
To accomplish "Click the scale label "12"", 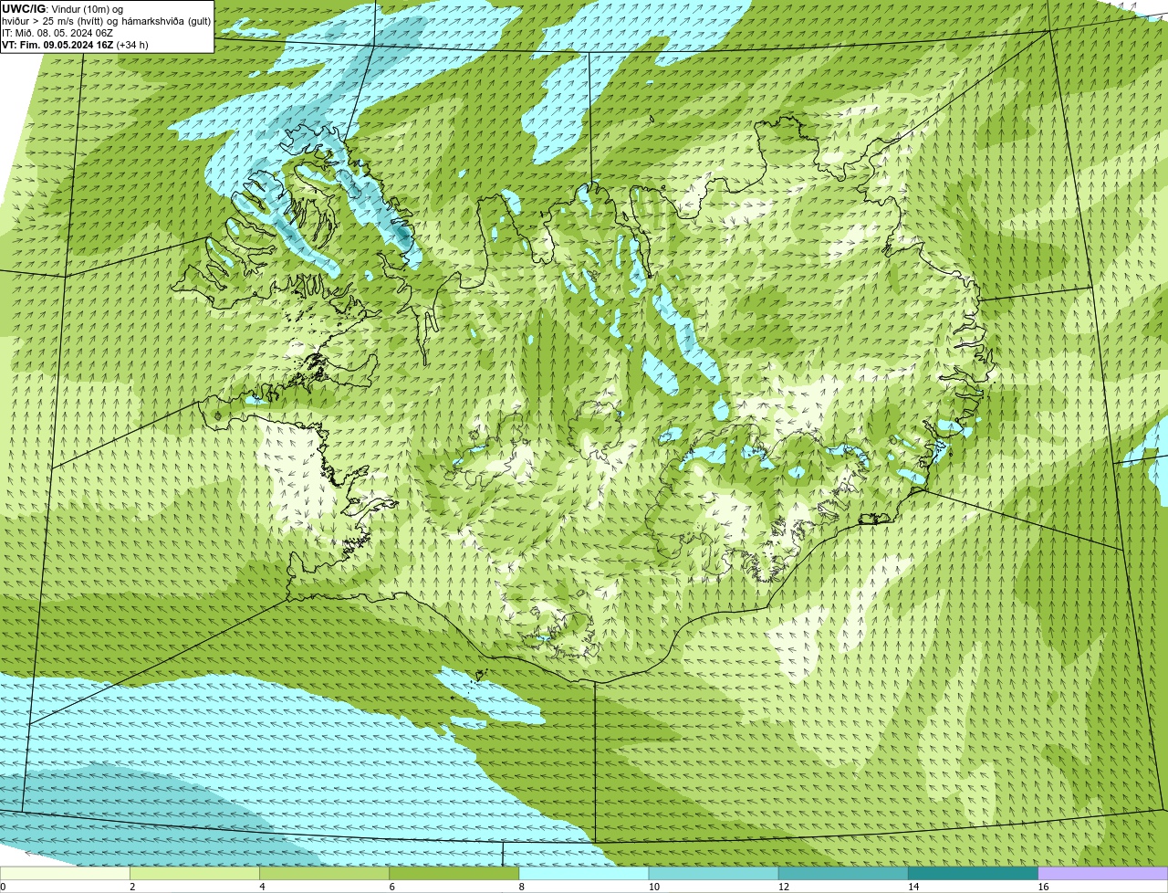I will [784, 887].
